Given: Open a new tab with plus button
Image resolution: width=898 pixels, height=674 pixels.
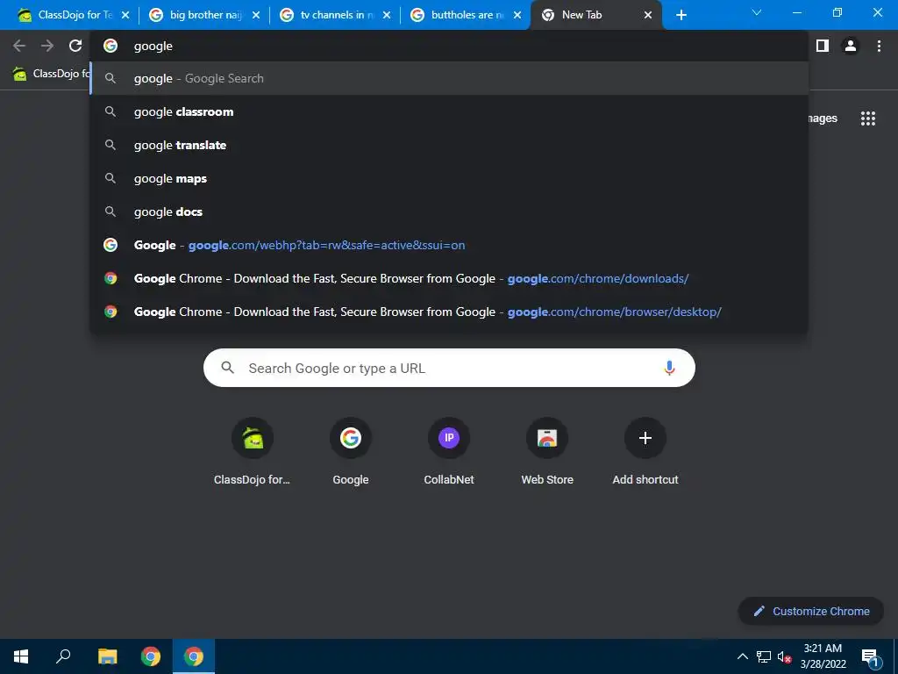Looking at the screenshot, I should 681,16.
